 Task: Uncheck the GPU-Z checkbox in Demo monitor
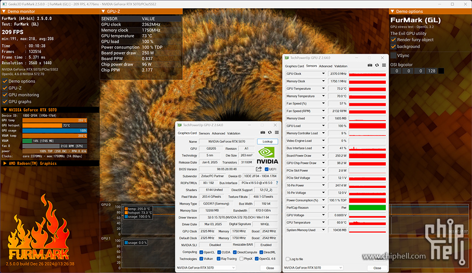tap(5, 88)
